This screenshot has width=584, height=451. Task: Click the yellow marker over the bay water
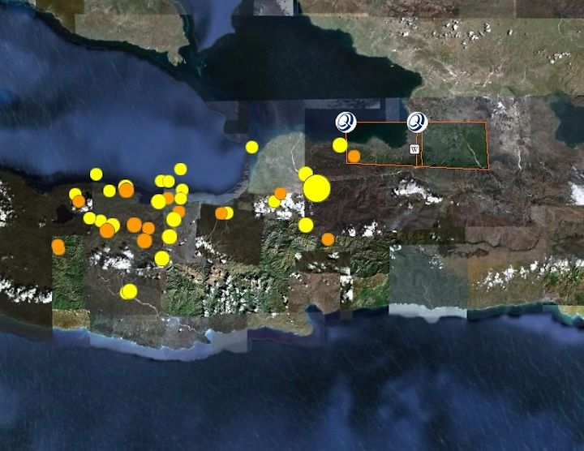[x=251, y=147]
